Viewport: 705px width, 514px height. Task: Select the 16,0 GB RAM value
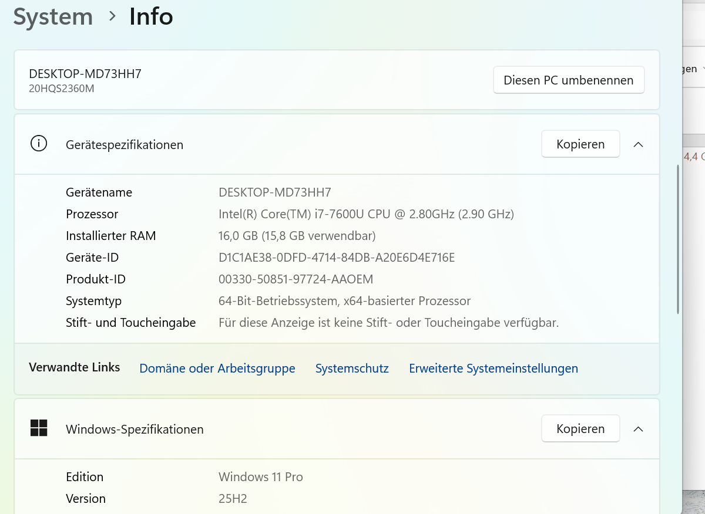click(297, 236)
